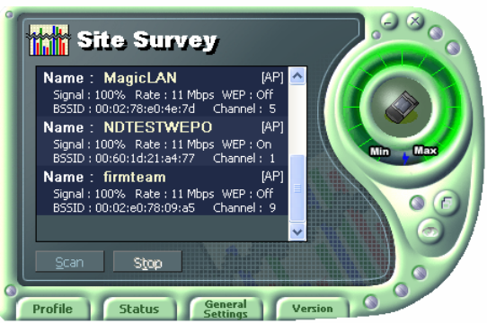Switch to the Status tab
The width and height of the screenshot is (487, 323).
click(139, 309)
